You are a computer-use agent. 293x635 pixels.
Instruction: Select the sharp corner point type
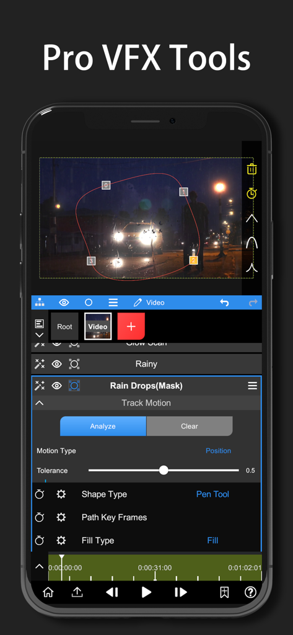pyautogui.click(x=251, y=218)
